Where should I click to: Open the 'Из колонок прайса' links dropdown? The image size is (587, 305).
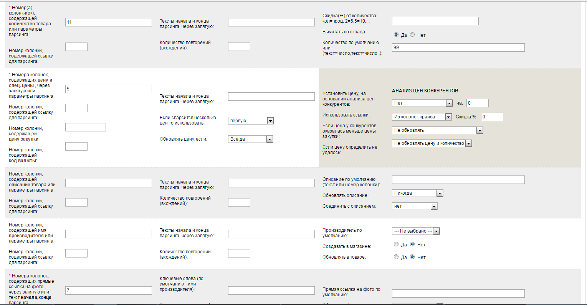(x=422, y=117)
